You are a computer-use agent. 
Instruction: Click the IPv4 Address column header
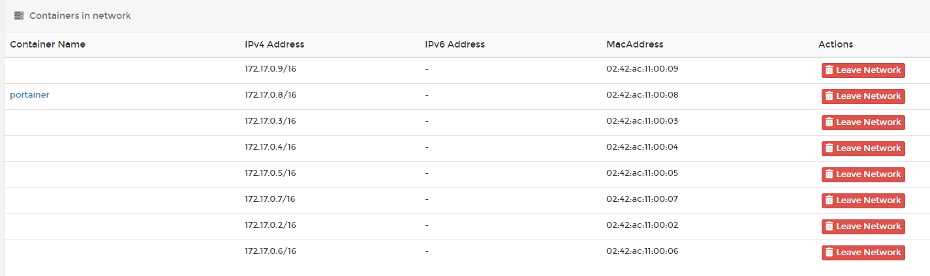(274, 44)
